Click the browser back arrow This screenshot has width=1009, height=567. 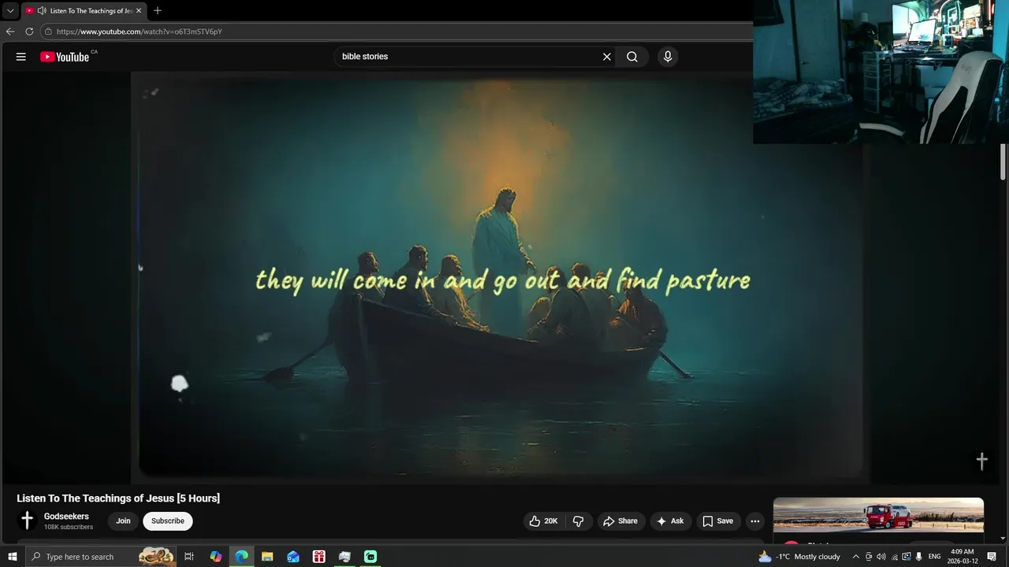(x=10, y=31)
